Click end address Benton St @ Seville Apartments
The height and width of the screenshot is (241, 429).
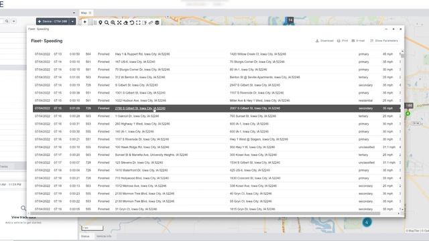[x=265, y=78]
